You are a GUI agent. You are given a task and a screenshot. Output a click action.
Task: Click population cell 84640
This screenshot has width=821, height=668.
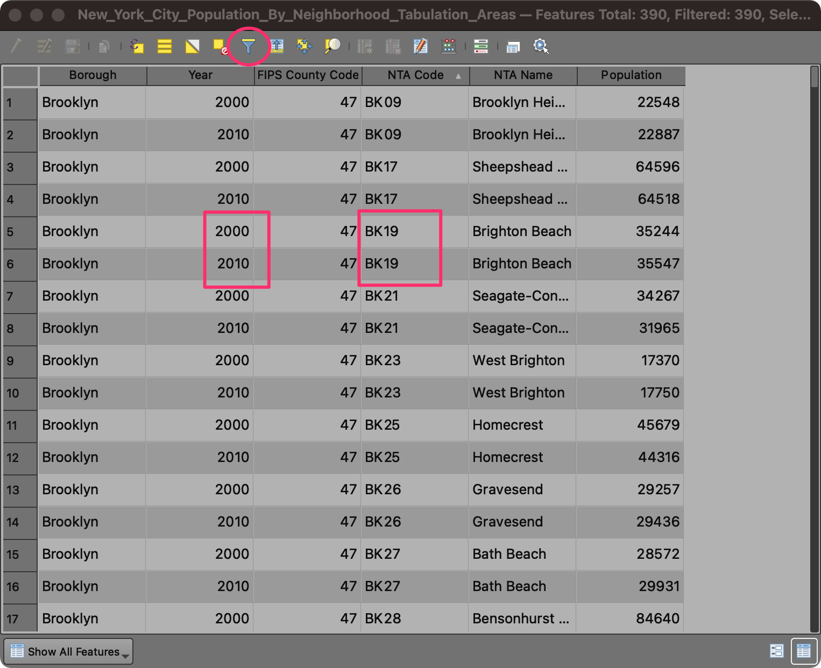[630, 618]
